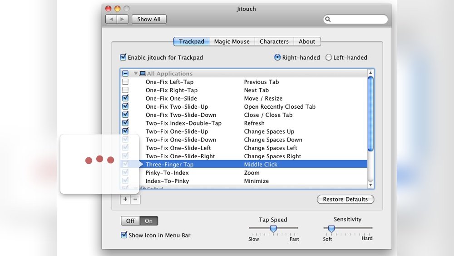Image resolution: width=454 pixels, height=256 pixels.
Task: Uncheck the One-Fix Two-Slide-Up gesture
Action: point(125,106)
